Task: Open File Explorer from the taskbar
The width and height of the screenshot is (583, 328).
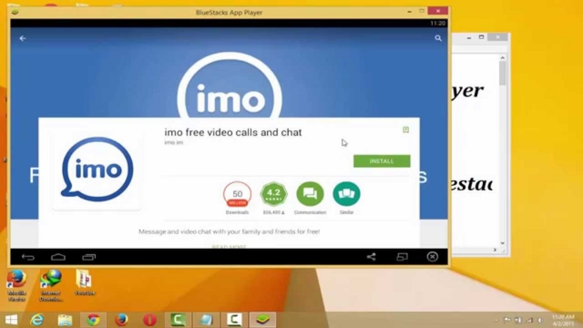Action: pyautogui.click(x=65, y=320)
